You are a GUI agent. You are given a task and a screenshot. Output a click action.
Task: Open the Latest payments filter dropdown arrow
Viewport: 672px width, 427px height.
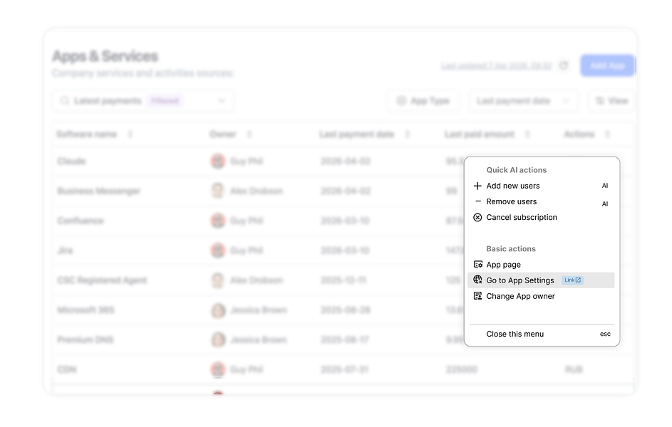[x=222, y=101]
